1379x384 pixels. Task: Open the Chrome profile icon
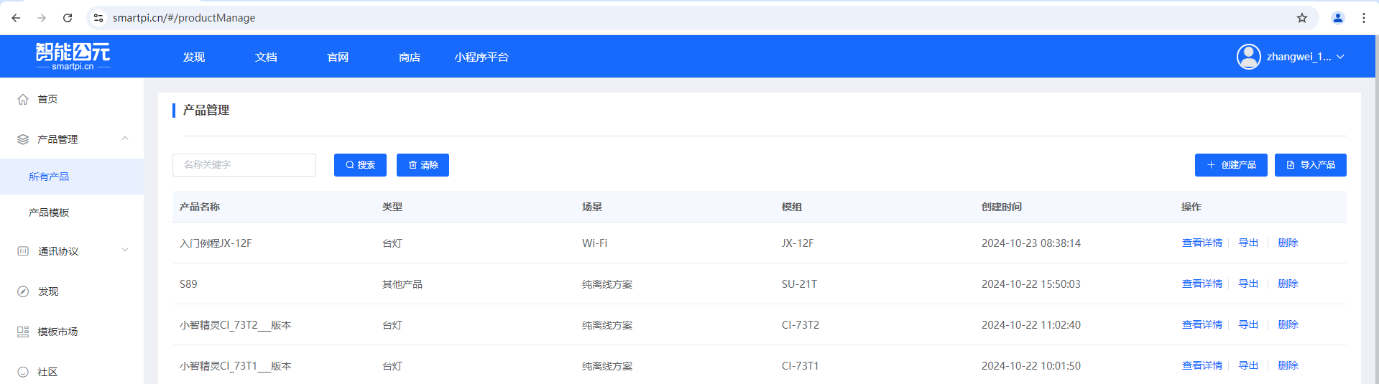click(1338, 18)
